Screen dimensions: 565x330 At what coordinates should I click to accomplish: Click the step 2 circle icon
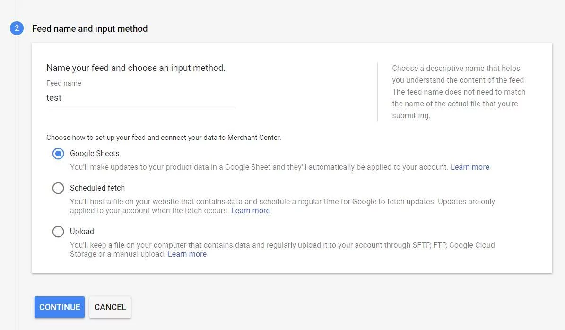[17, 28]
